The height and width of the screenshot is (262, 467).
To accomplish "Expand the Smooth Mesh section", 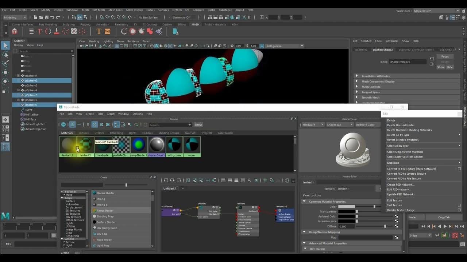I will point(357,98).
